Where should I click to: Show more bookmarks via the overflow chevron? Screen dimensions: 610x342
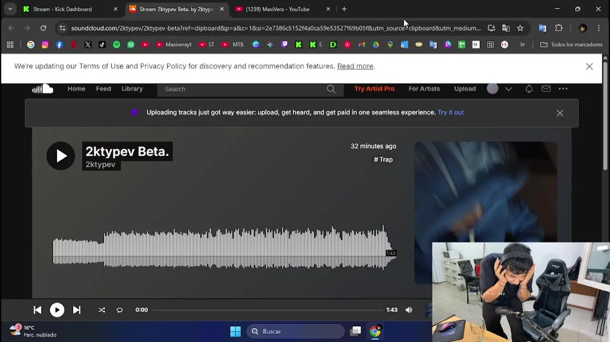point(522,45)
